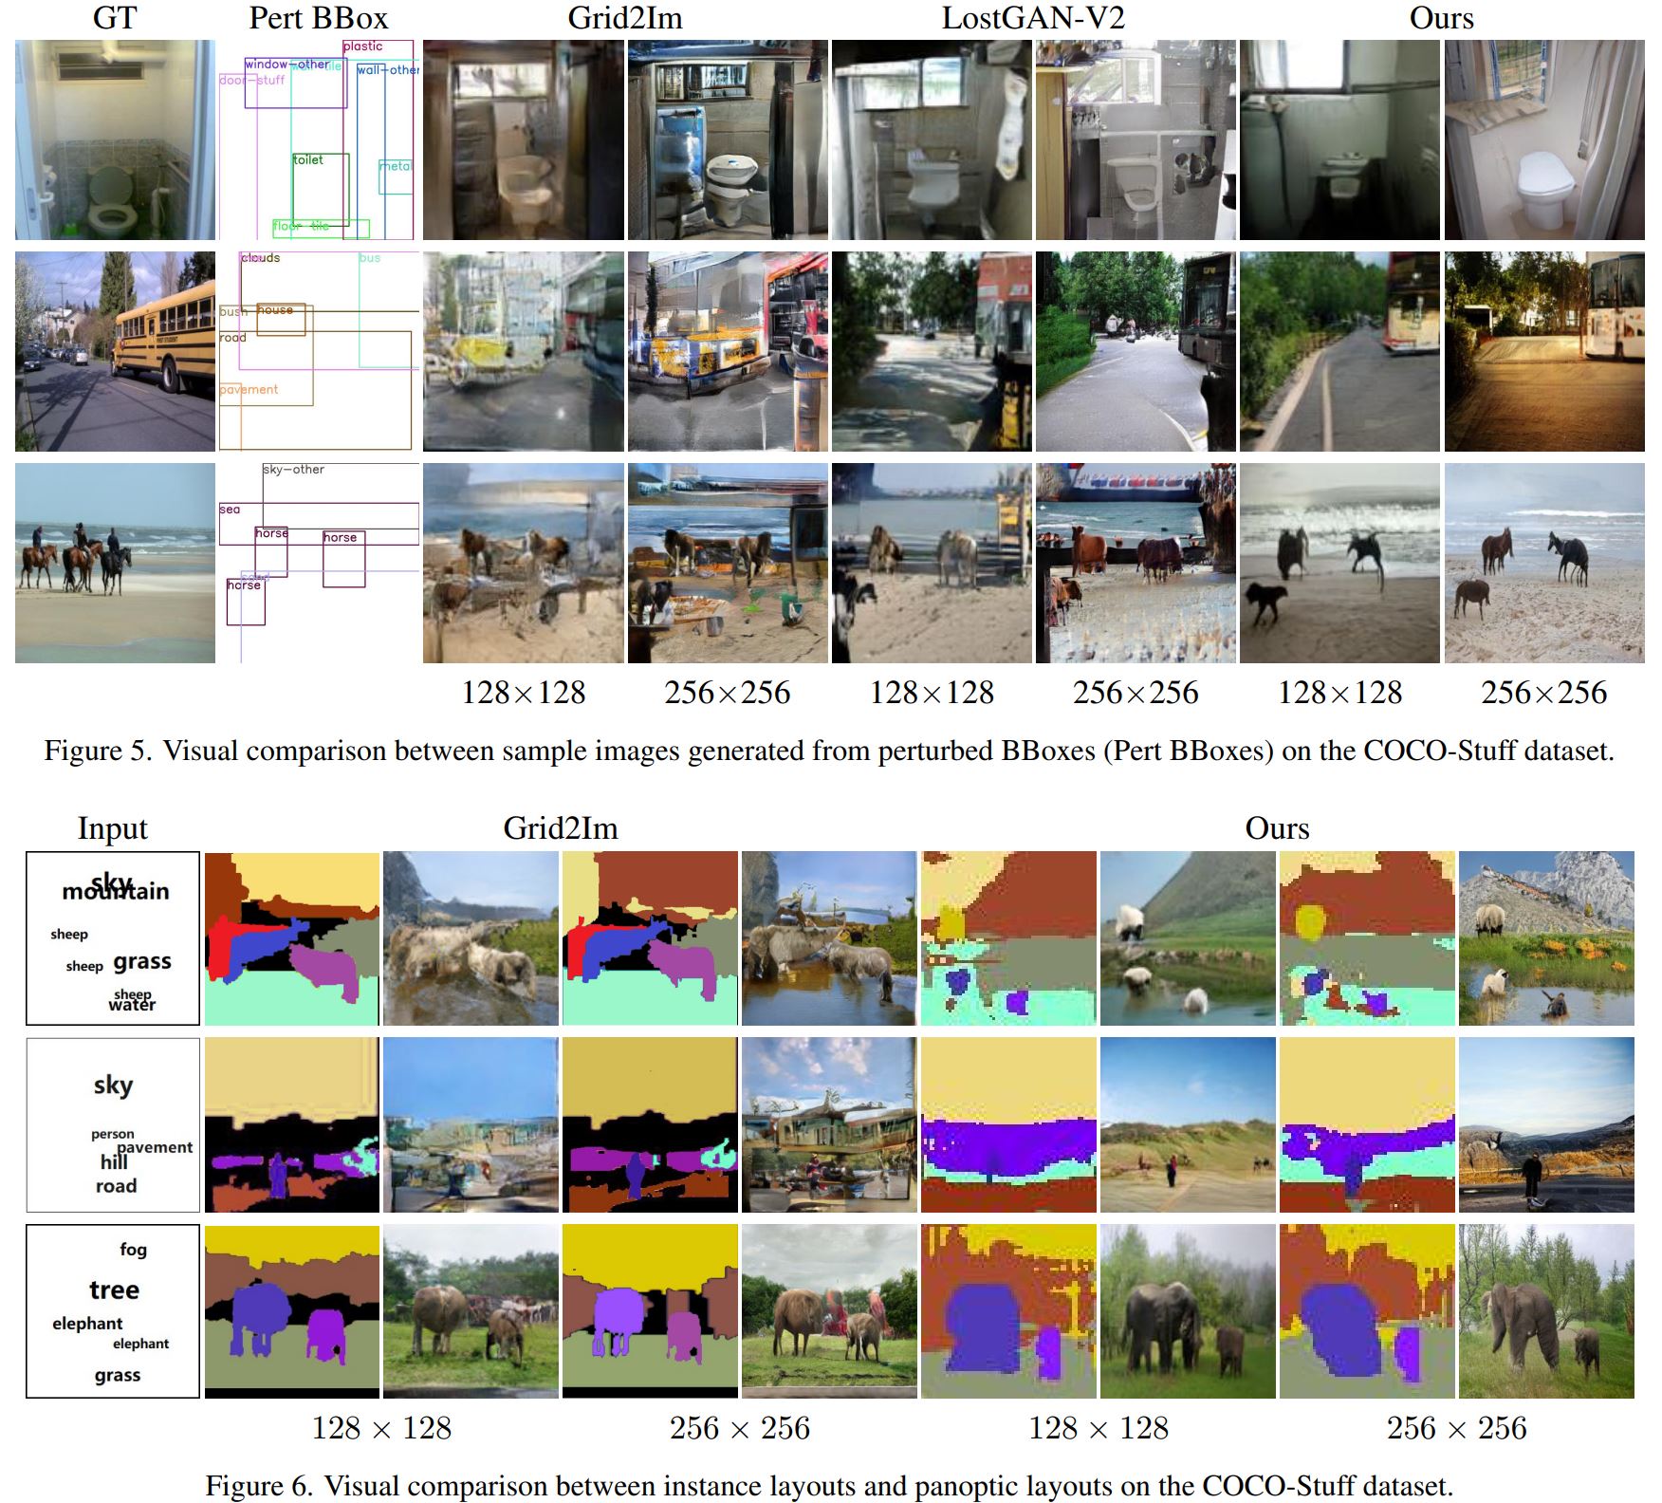Click the LostGAN-V2 128×128 road image
Image resolution: width=1662 pixels, height=1503 pixels.
(x=932, y=351)
